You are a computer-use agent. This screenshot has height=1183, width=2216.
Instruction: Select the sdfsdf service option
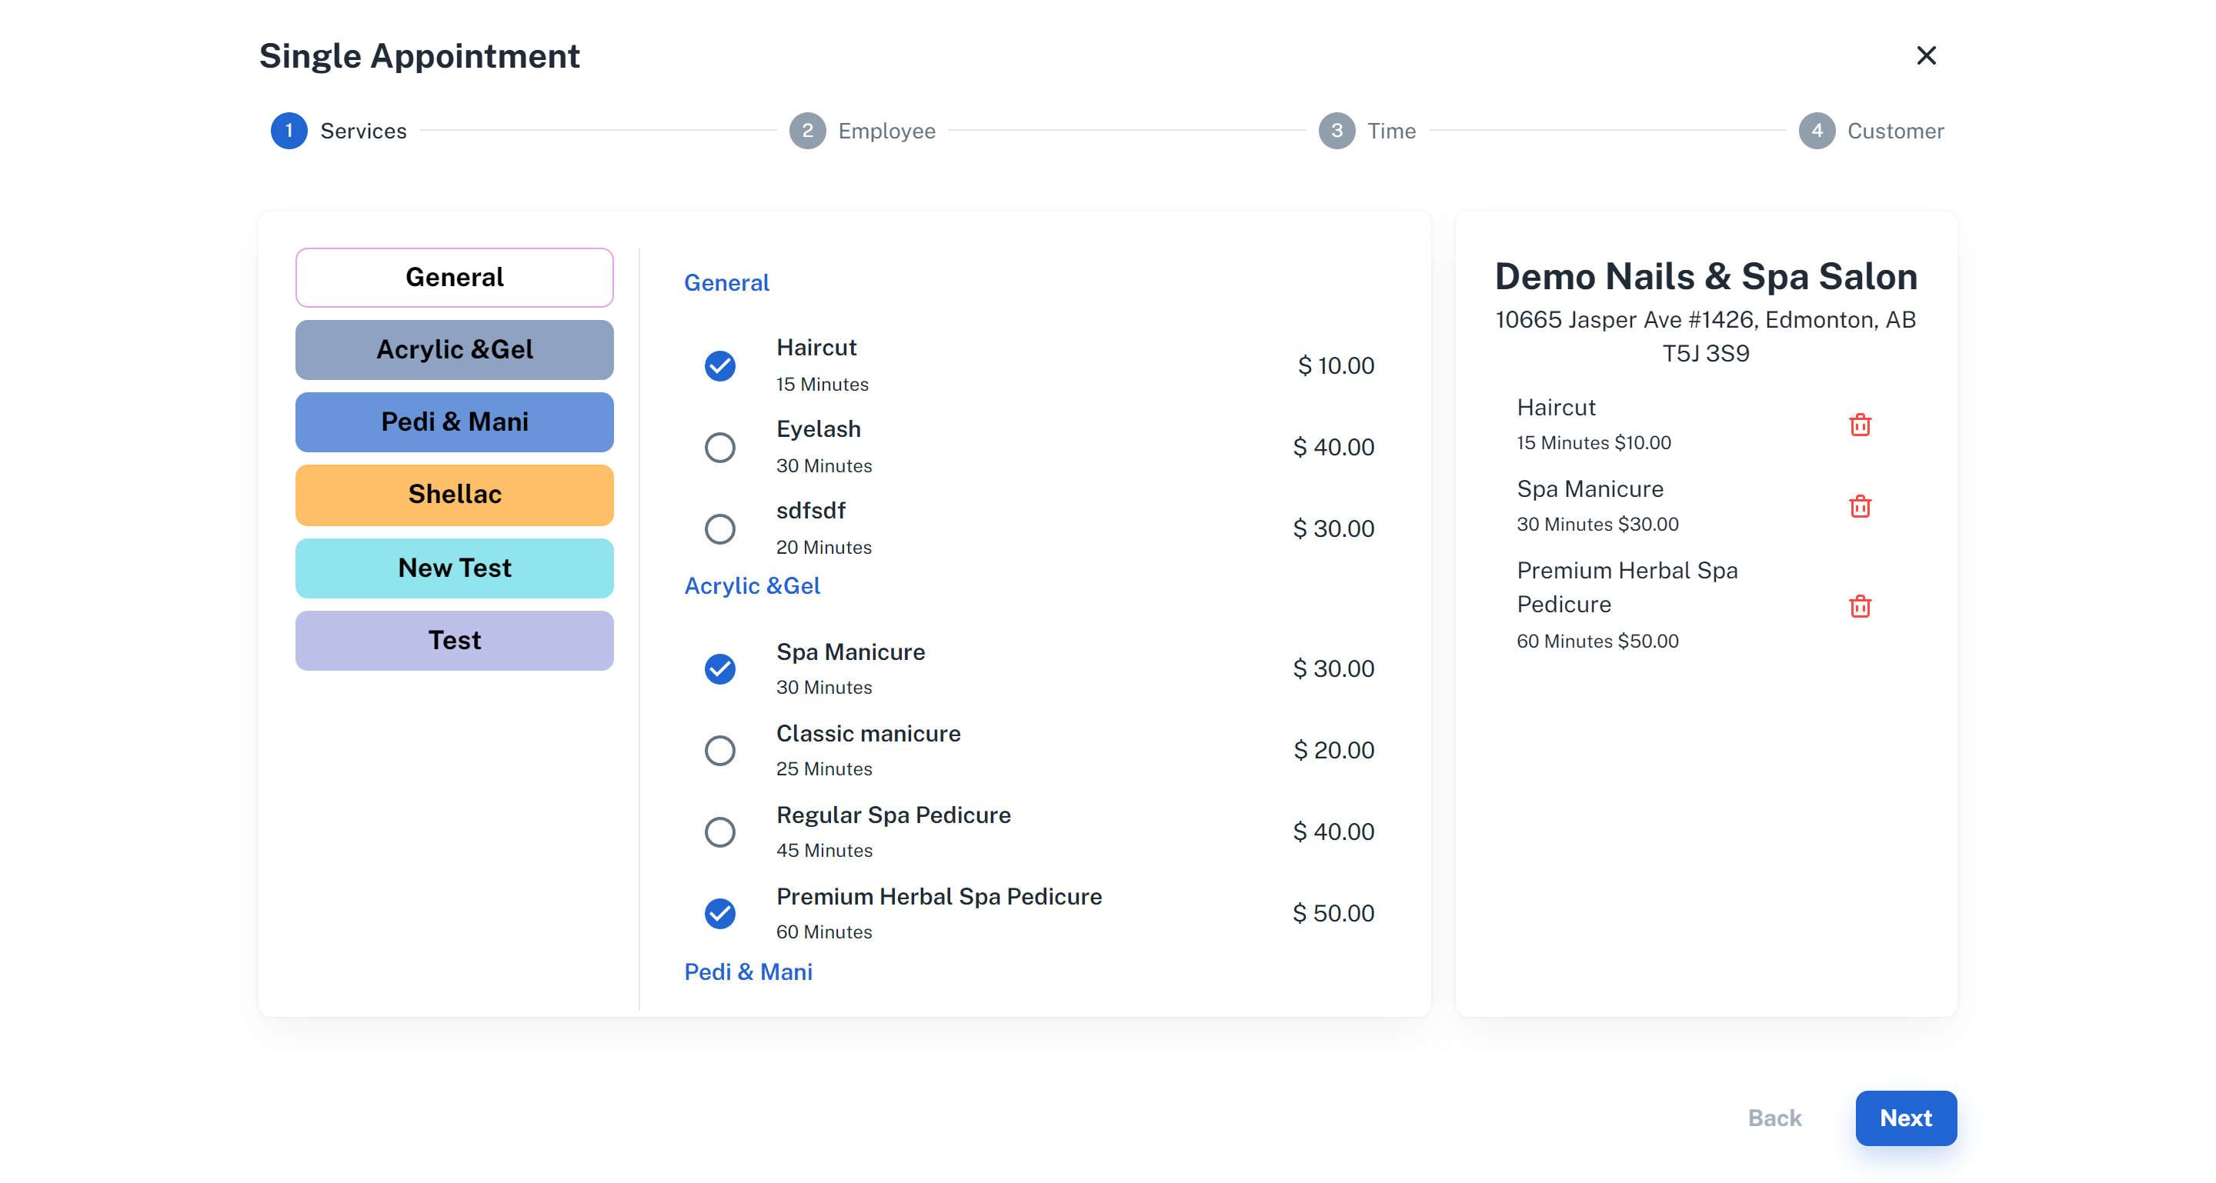(x=720, y=528)
